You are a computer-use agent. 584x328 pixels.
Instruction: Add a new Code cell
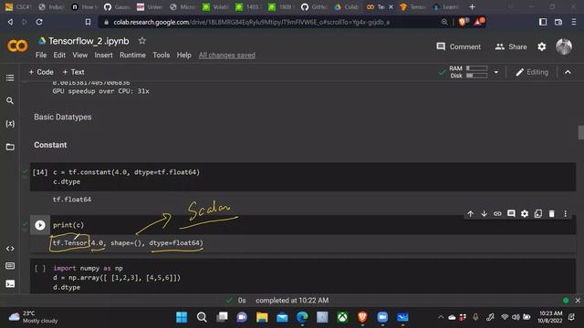click(x=41, y=72)
